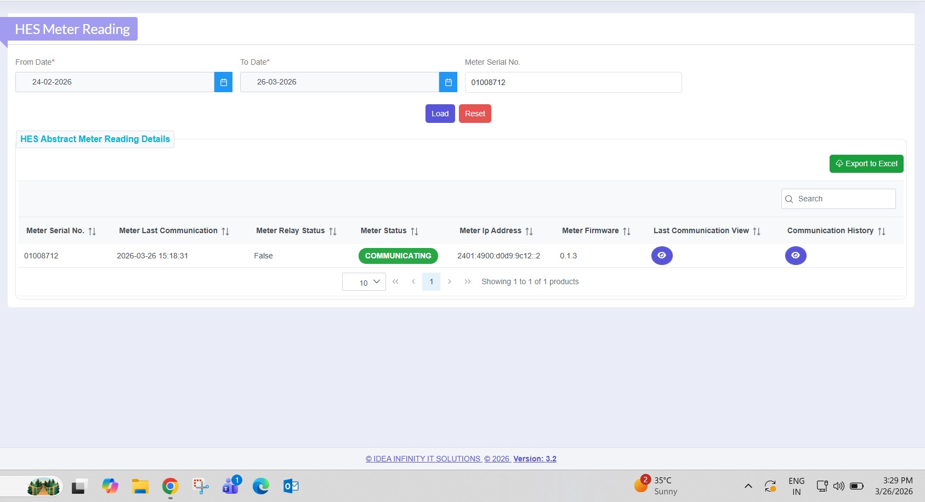925x502 pixels.
Task: Focus the Meter Serial No. input field
Action: [x=573, y=82]
